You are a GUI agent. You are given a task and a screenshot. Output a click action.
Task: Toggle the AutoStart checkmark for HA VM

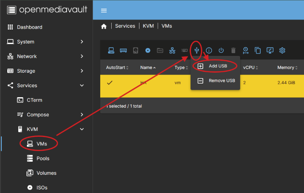tap(109, 83)
